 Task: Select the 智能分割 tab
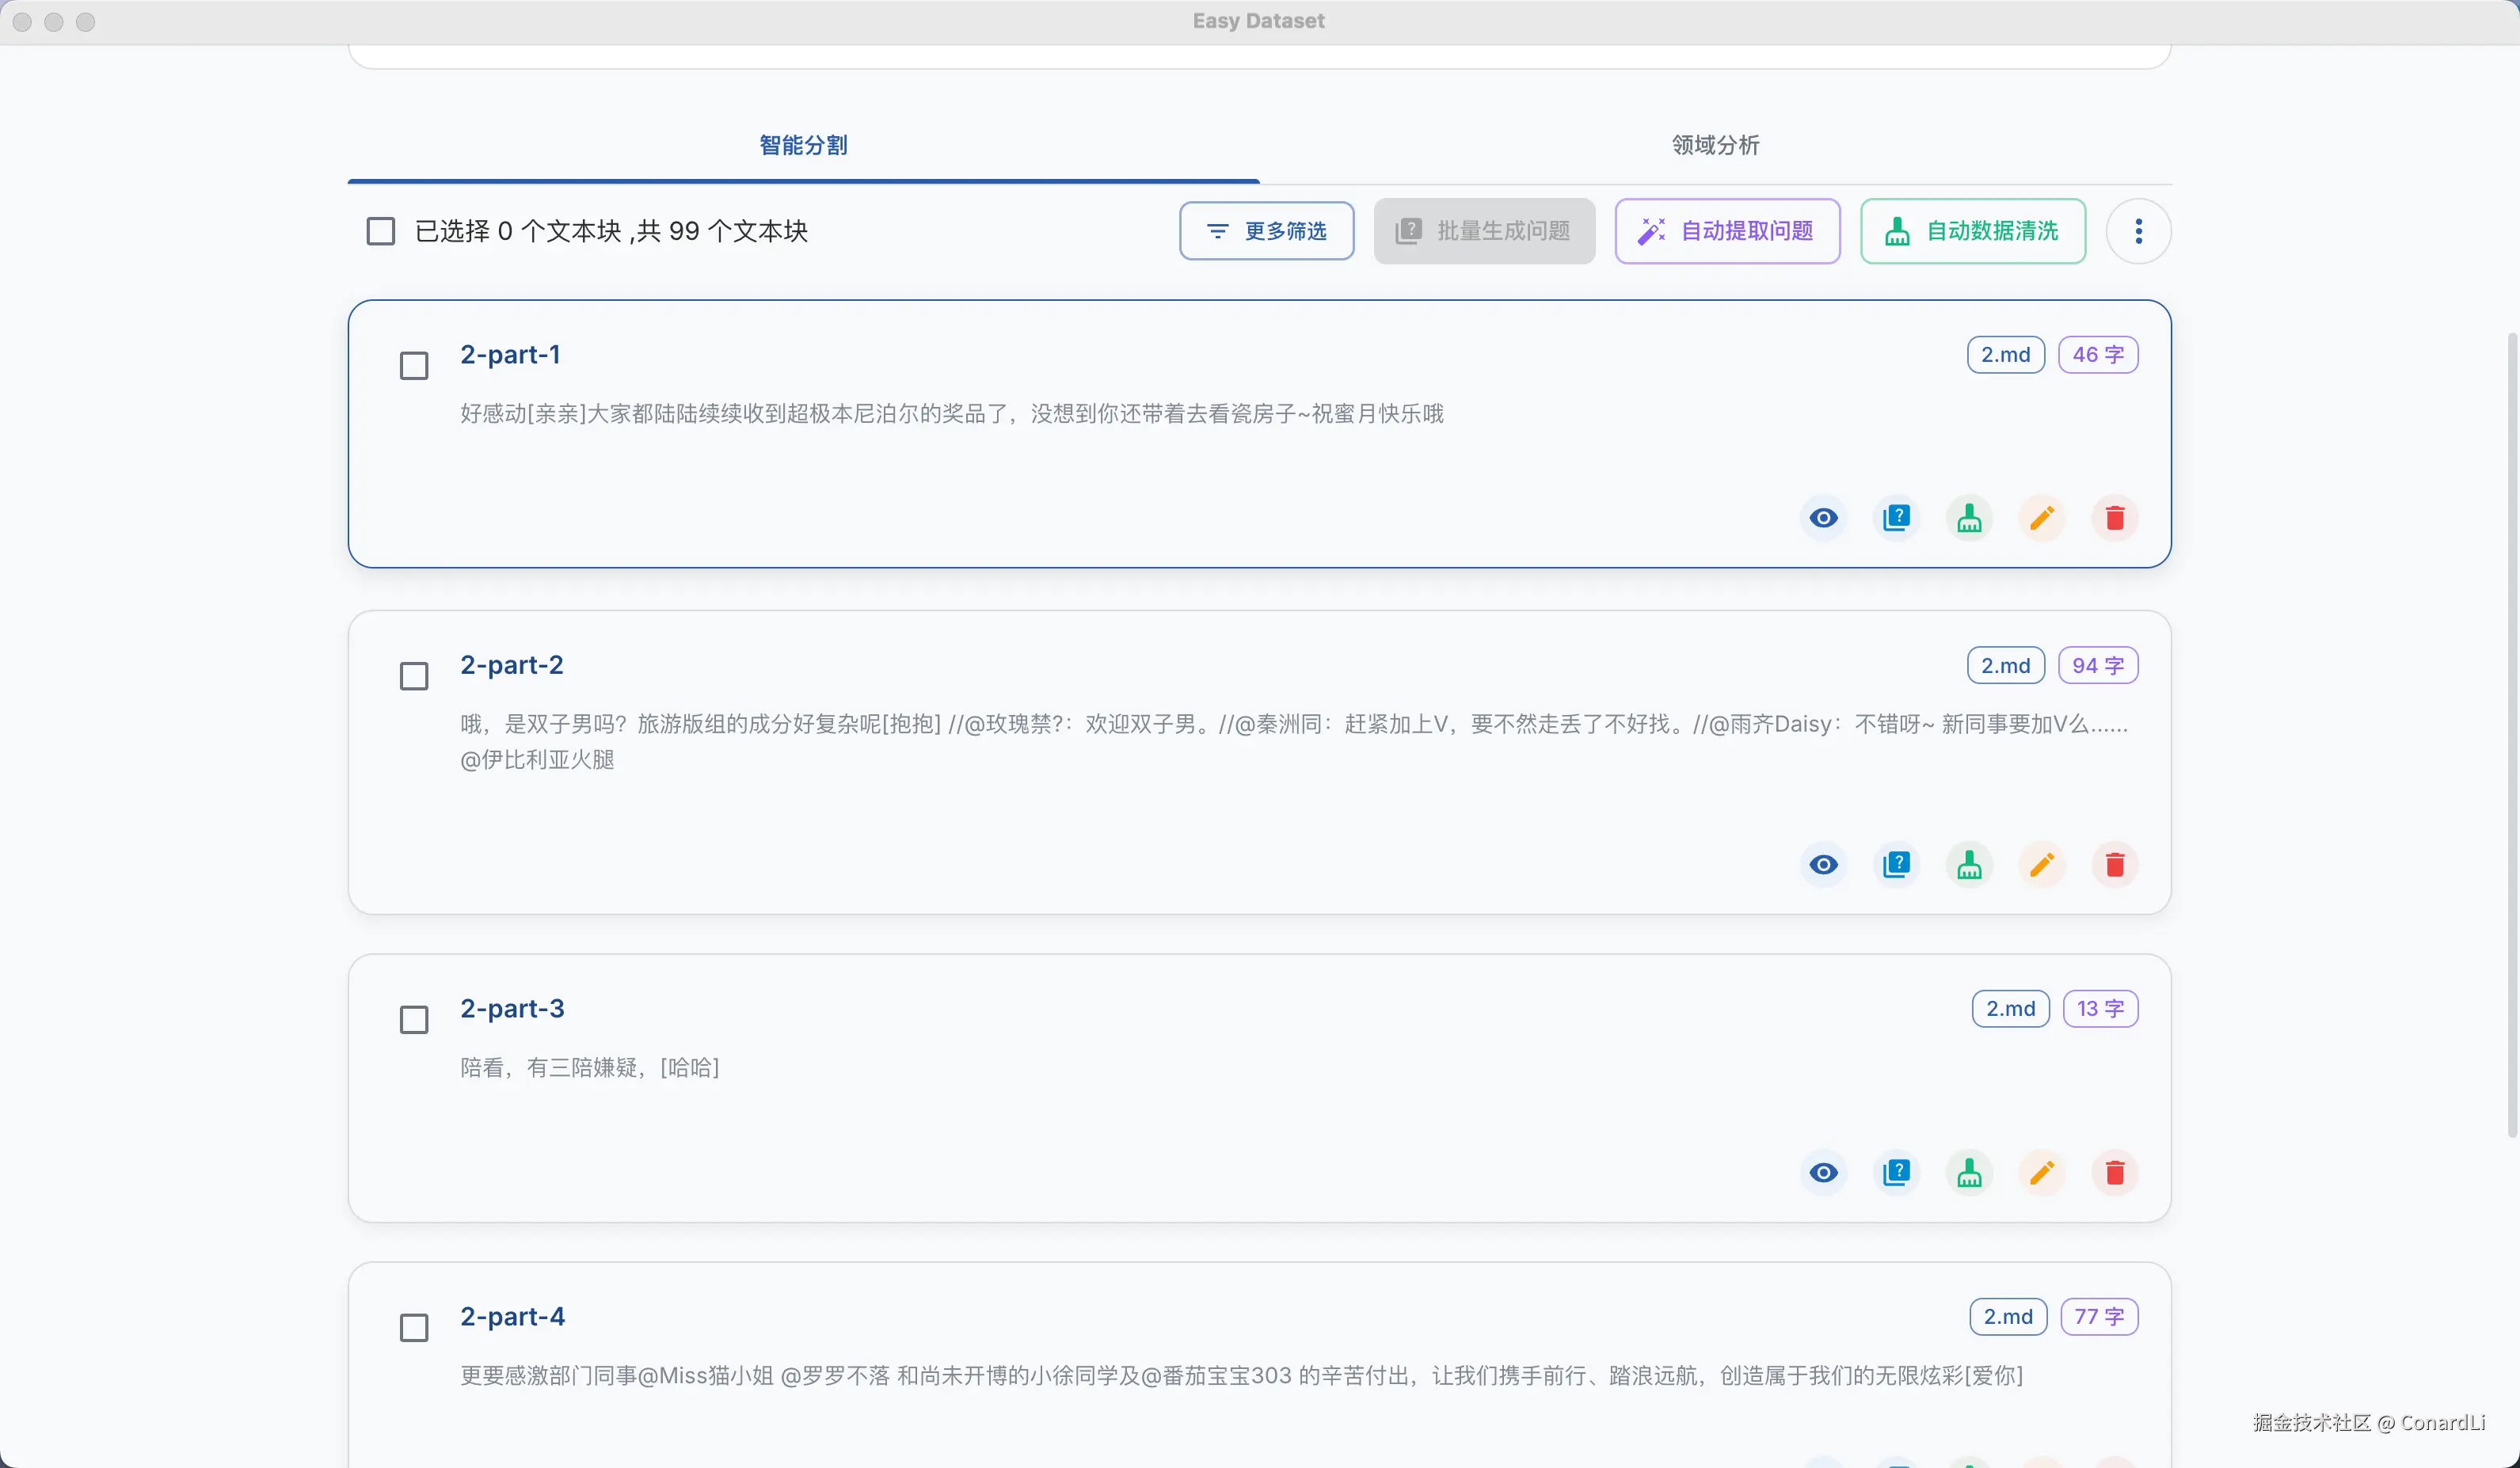click(803, 146)
